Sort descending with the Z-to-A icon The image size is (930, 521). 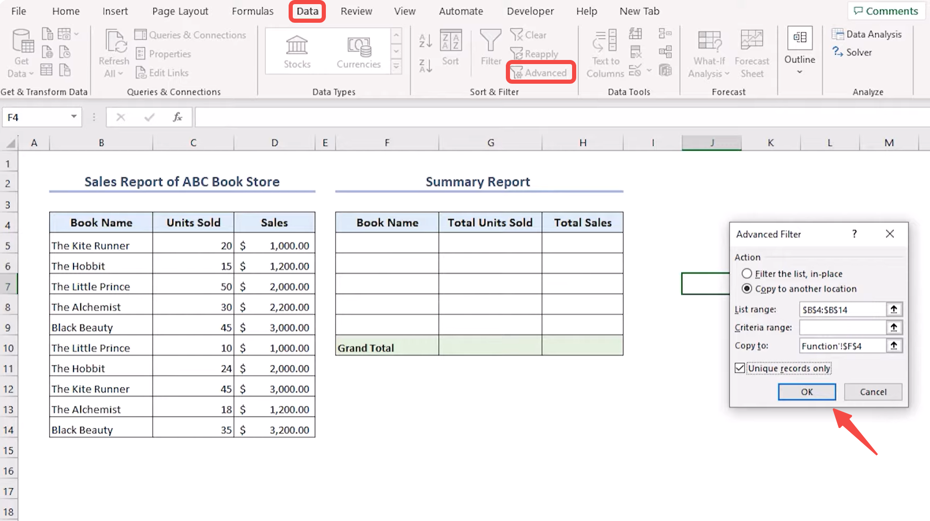click(x=426, y=66)
